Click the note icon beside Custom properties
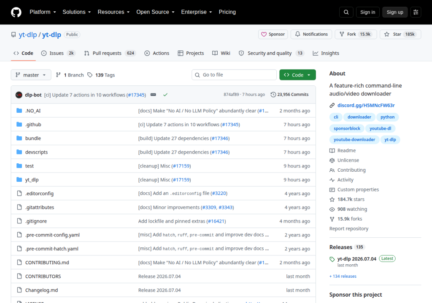The width and height of the screenshot is (432, 303). pos(332,190)
